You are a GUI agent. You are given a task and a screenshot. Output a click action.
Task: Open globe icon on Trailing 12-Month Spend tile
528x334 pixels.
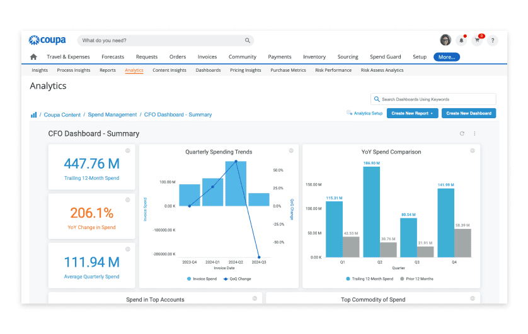(128, 150)
